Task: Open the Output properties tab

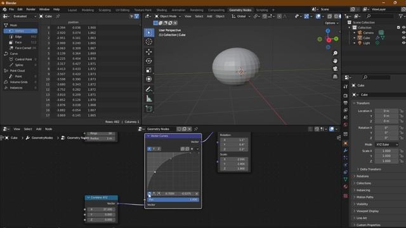Action: (345, 103)
